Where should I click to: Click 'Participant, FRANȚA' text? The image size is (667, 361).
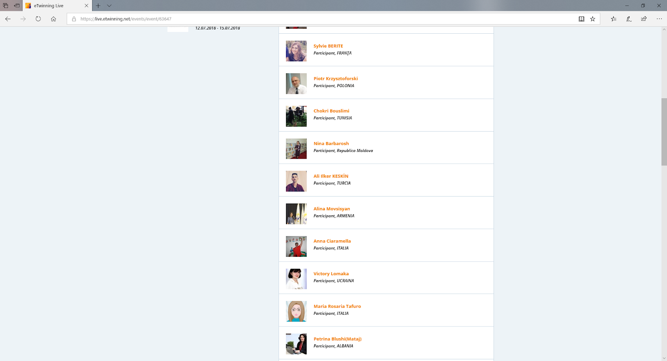click(333, 53)
